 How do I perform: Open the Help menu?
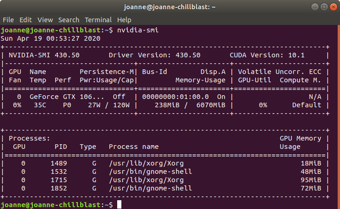[x=124, y=20]
